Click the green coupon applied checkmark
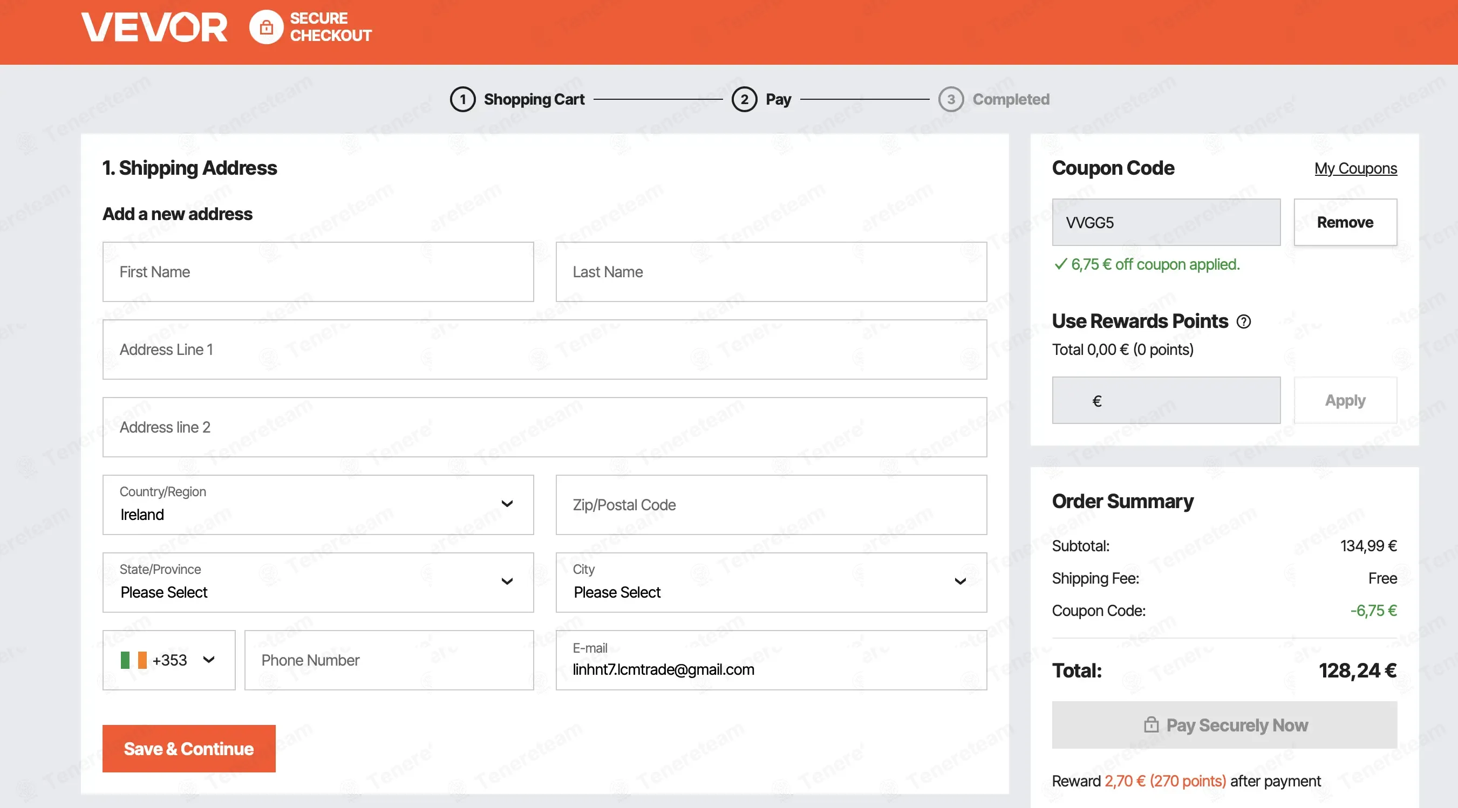 [1060, 264]
